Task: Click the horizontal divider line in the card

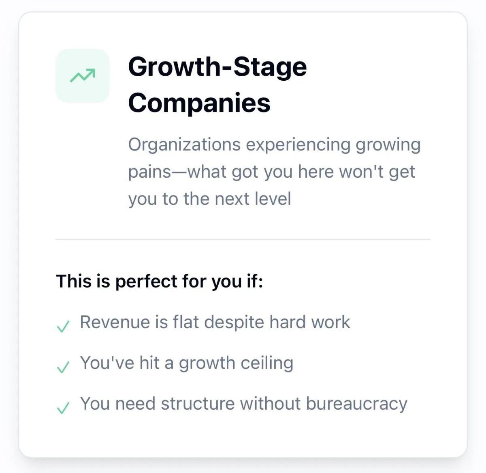Action: [243, 239]
